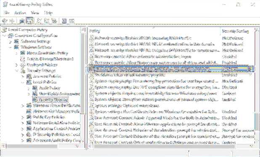260x157 pixels.
Task: Open Properties from the toolbar icon
Action: click(47, 21)
